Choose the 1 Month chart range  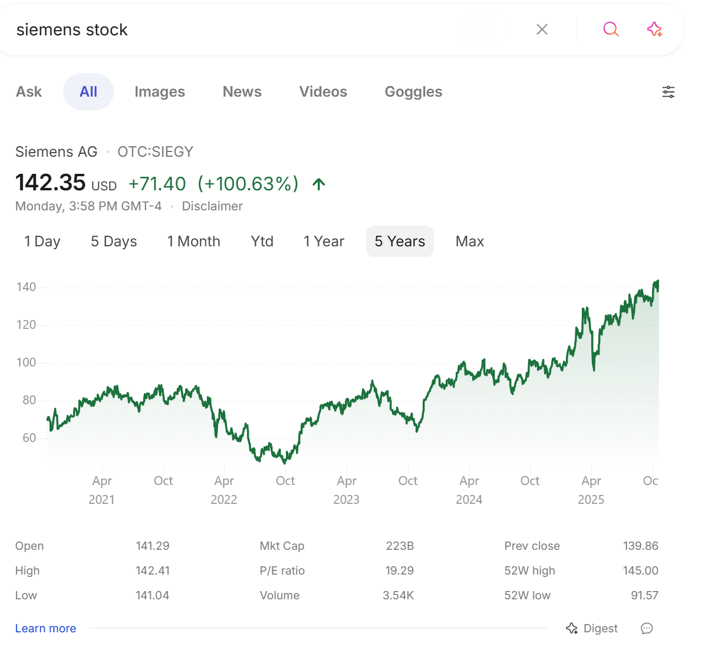coord(194,242)
